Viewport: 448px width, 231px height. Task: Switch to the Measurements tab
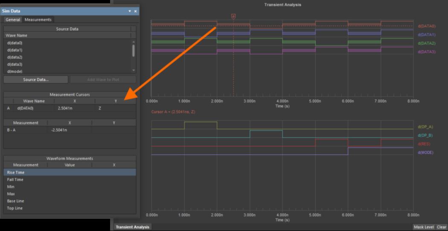38,20
